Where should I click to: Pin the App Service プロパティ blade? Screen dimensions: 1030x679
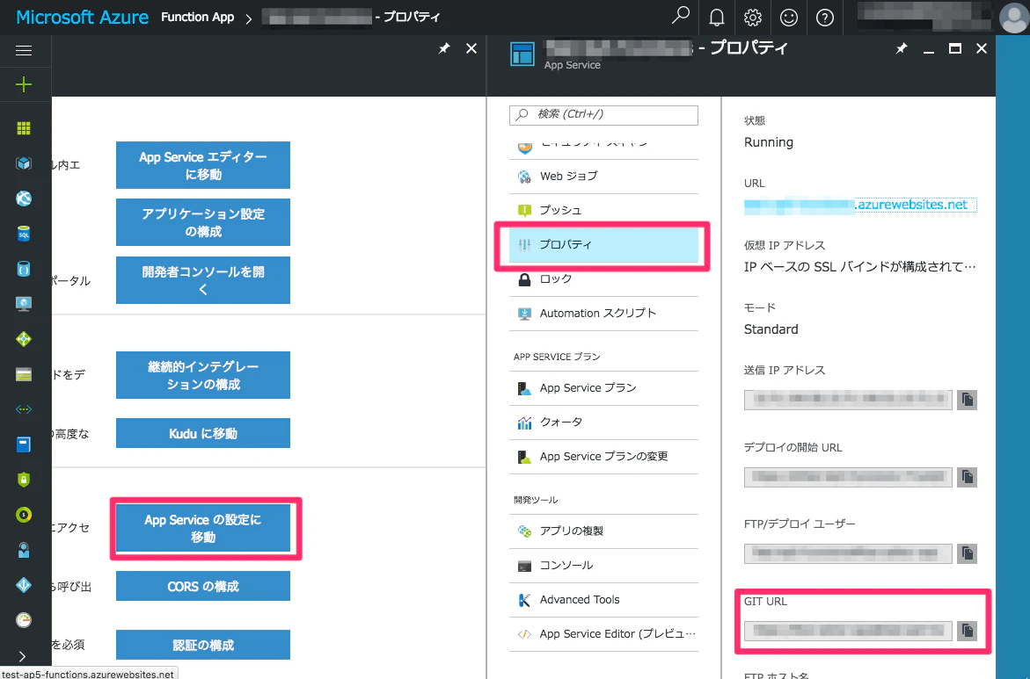(902, 48)
